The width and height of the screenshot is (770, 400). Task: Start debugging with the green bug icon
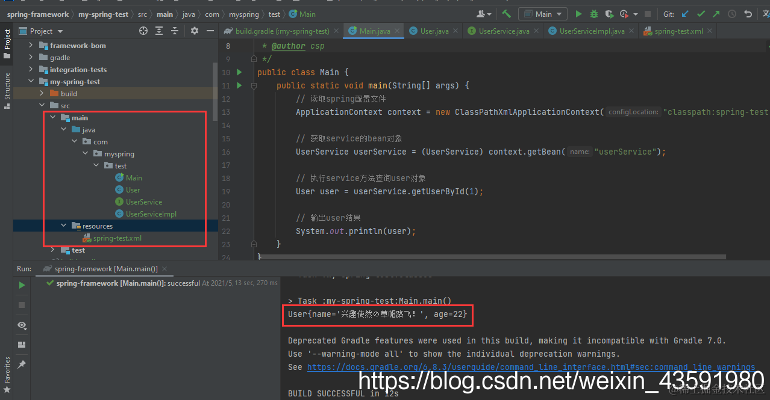pyautogui.click(x=594, y=14)
